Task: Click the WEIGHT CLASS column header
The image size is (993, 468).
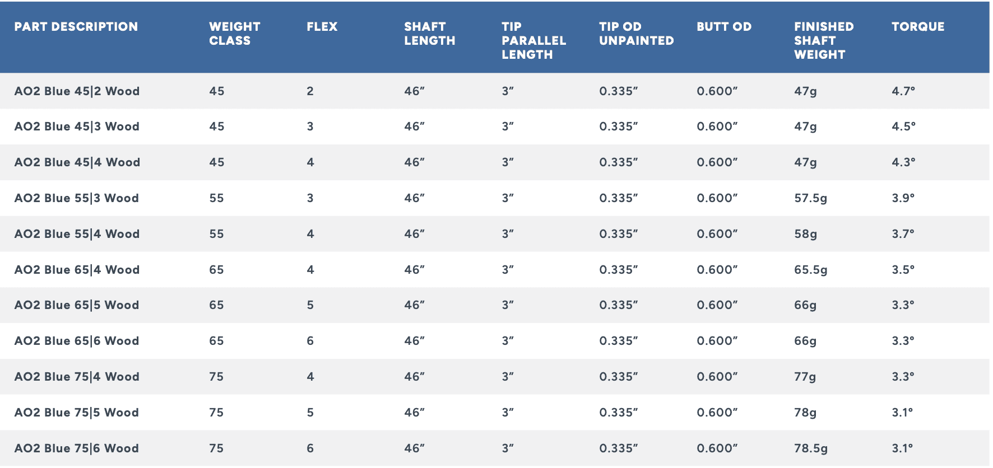Action: click(234, 34)
